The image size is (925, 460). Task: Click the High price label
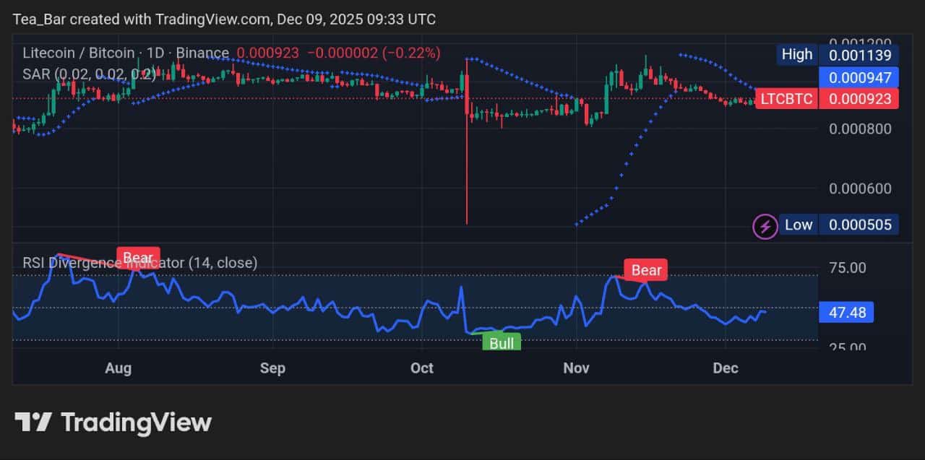(x=797, y=54)
